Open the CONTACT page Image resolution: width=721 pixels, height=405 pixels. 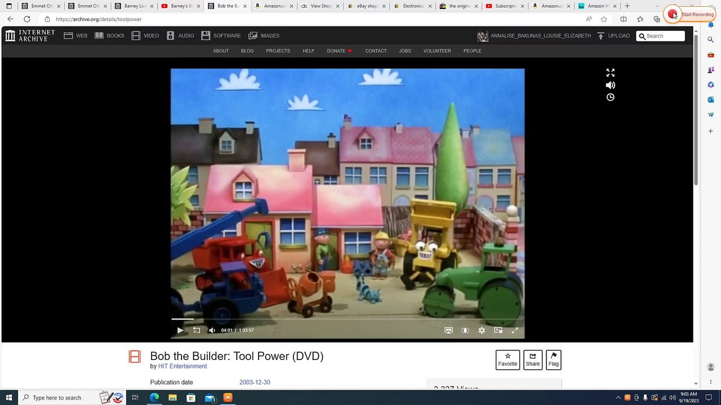[376, 51]
